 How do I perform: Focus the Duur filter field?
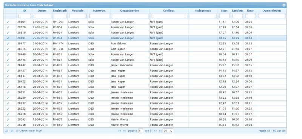pyautogui.click(x=251, y=16)
